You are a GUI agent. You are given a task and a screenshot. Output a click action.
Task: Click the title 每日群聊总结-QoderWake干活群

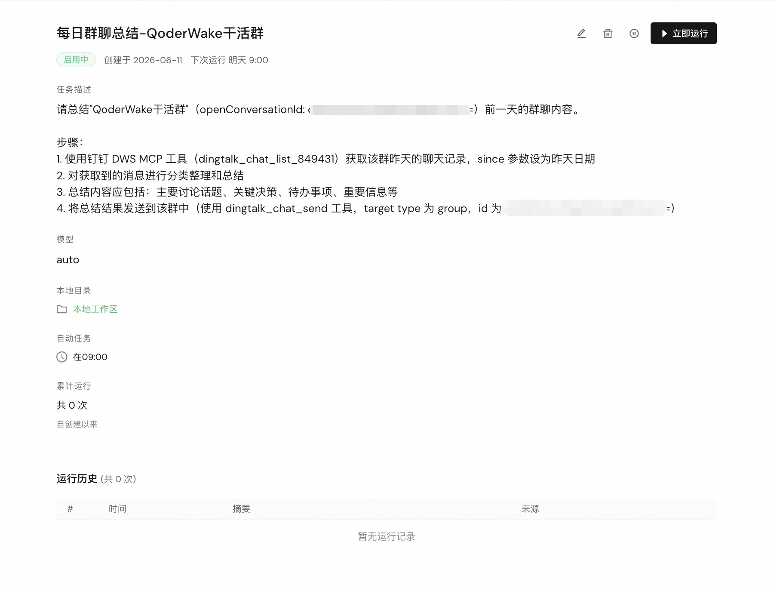pyautogui.click(x=160, y=33)
